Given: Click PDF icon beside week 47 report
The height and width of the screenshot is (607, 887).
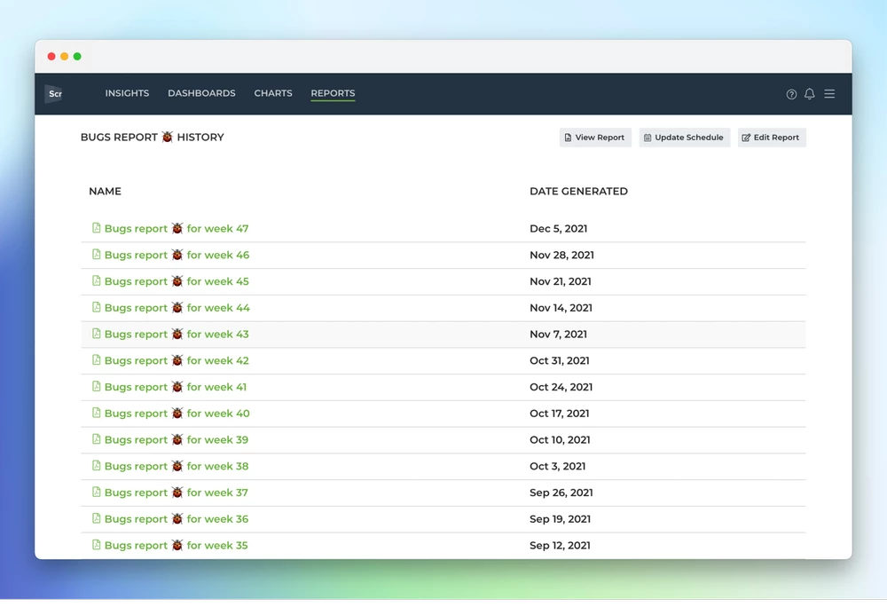Looking at the screenshot, I should (96, 228).
